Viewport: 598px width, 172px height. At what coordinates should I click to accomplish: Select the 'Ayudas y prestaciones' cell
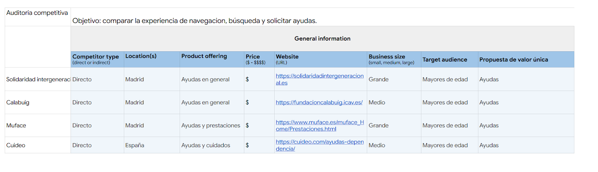pos(212,125)
